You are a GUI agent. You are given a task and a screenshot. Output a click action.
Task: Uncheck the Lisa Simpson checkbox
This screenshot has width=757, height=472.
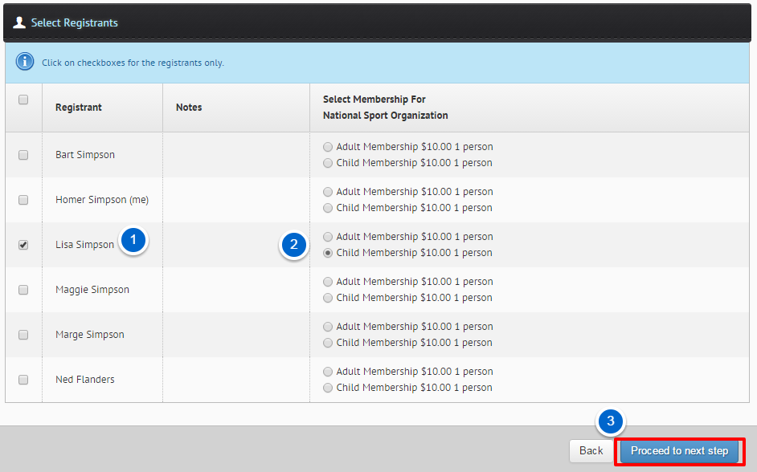[x=23, y=245]
